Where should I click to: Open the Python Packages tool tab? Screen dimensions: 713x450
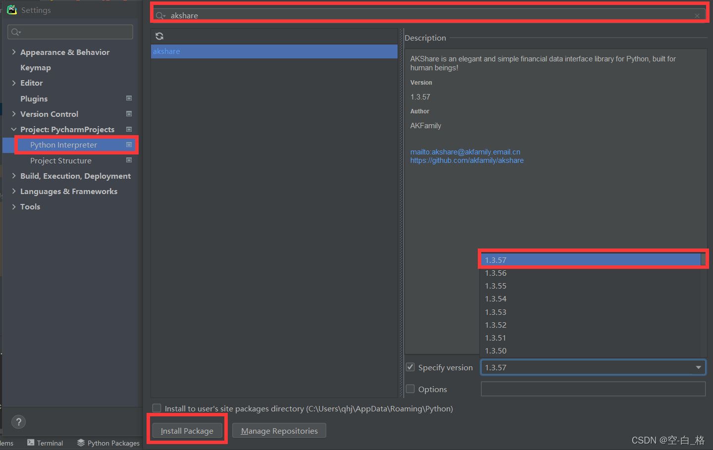click(108, 443)
